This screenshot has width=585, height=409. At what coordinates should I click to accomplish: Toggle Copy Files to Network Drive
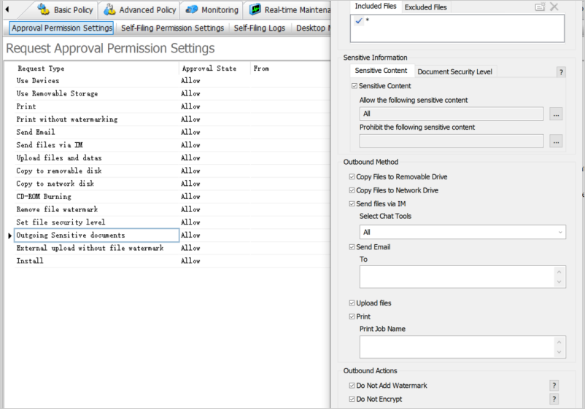coord(352,190)
